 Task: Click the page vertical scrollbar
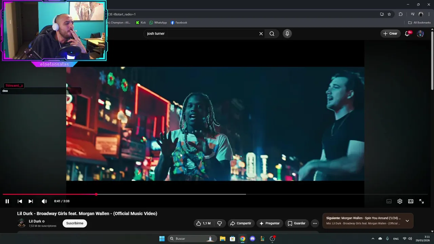point(432,61)
